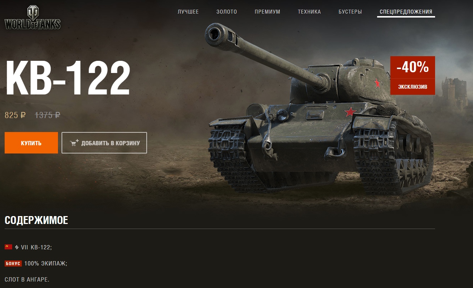Click the red БОНУС badge

tap(13, 264)
